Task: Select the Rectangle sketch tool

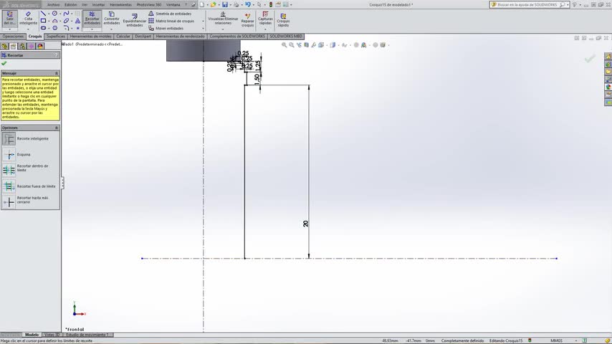Action: pos(43,21)
